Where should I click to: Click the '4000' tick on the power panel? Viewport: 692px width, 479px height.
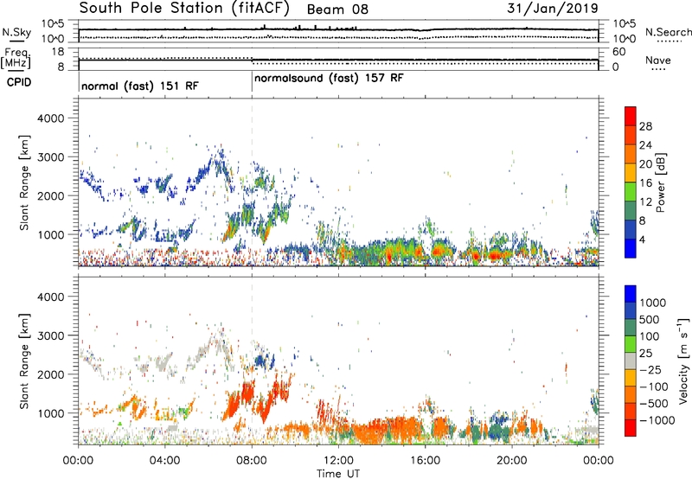51,118
